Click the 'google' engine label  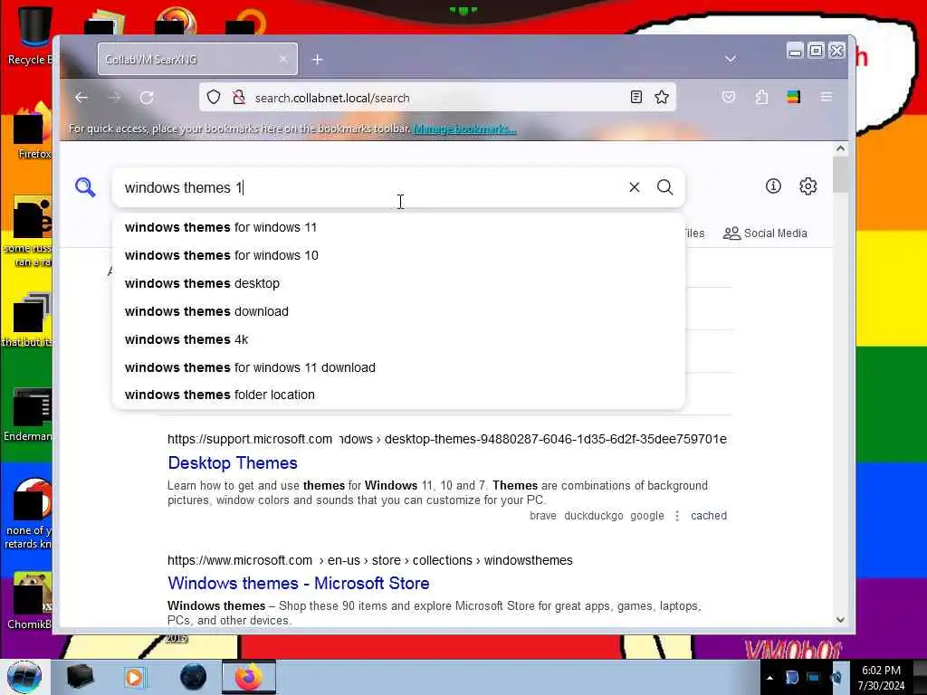[x=647, y=515]
